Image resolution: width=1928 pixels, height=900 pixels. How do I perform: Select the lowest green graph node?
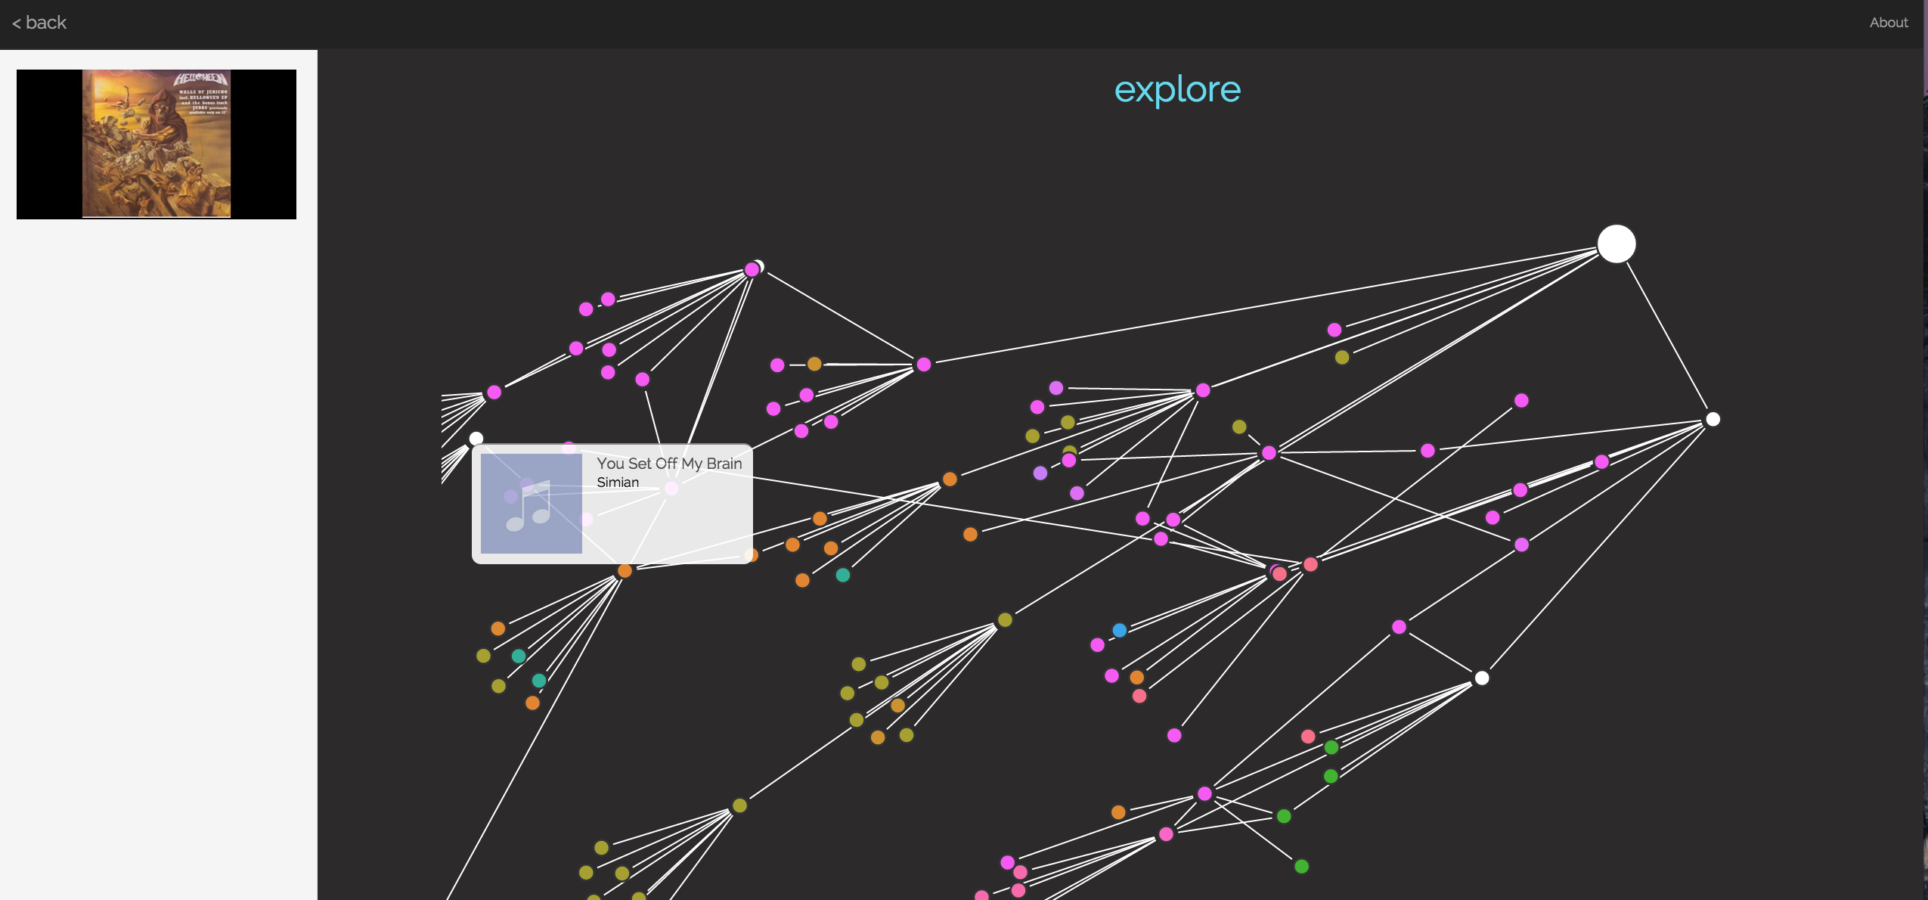click(x=1301, y=866)
